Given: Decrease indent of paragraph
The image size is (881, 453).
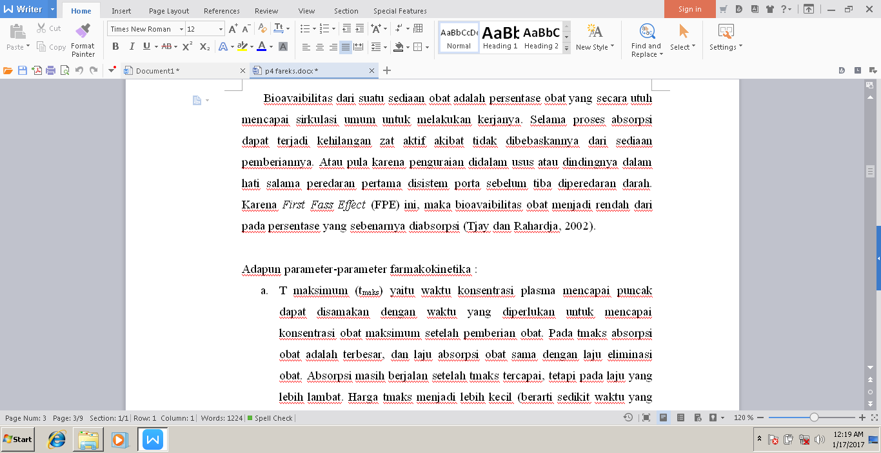Looking at the screenshot, I should coord(347,29).
